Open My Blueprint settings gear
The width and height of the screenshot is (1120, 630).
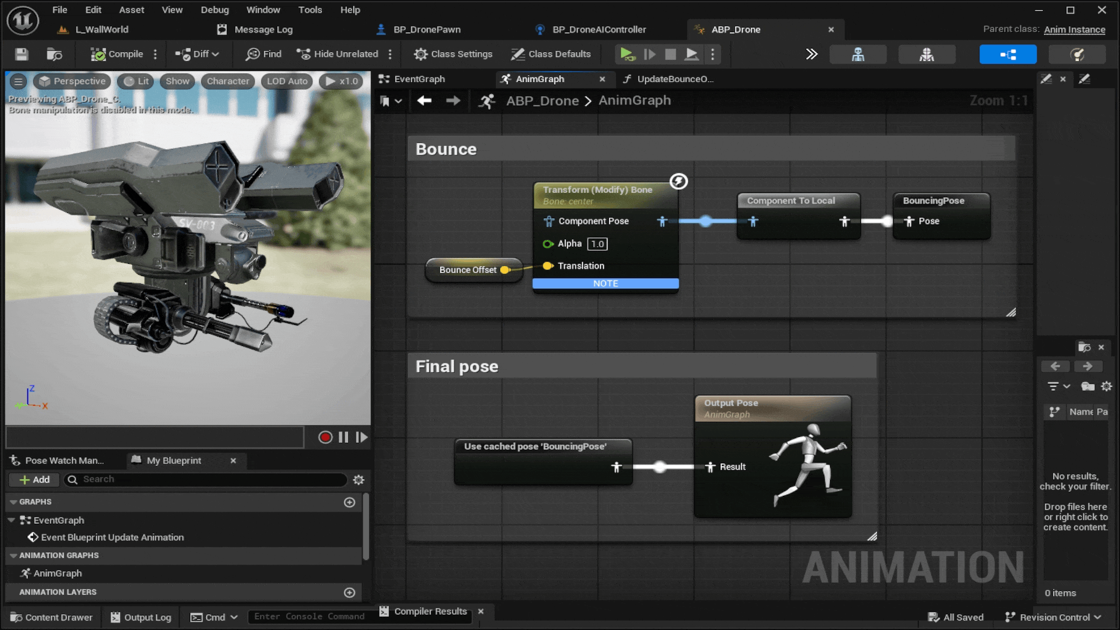click(359, 480)
